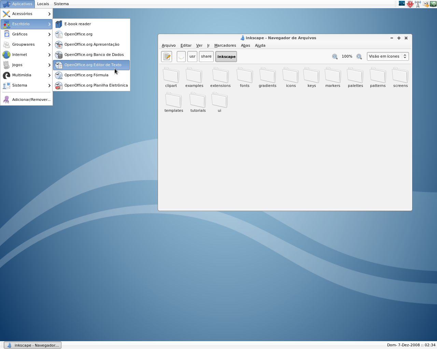Open the Ajuda menu
The width and height of the screenshot is (437, 349).
point(260,45)
